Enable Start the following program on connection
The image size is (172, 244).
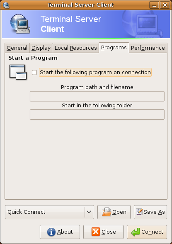34,72
